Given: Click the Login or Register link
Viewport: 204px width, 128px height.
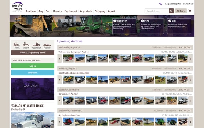Looking at the screenshot, I should 173,4.
